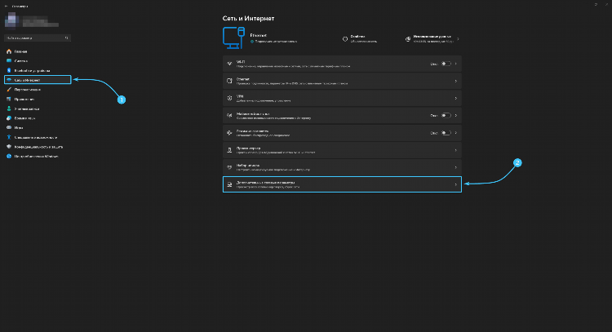Click the Прокси-сервер row icon
Image resolution: width=612 pixels, height=332 pixels.
[229, 150]
